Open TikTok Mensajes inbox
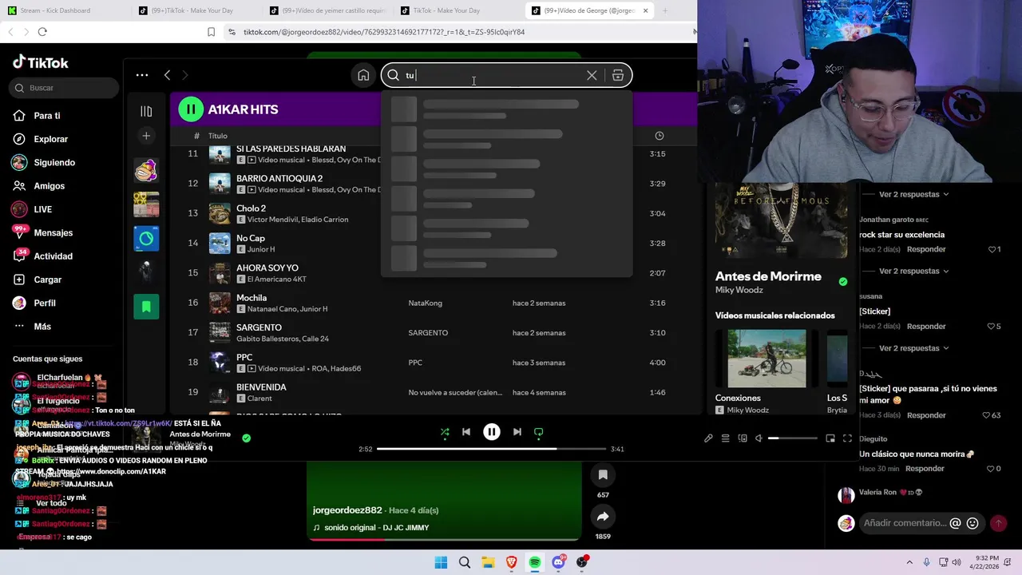The image size is (1022, 575). pyautogui.click(x=53, y=232)
